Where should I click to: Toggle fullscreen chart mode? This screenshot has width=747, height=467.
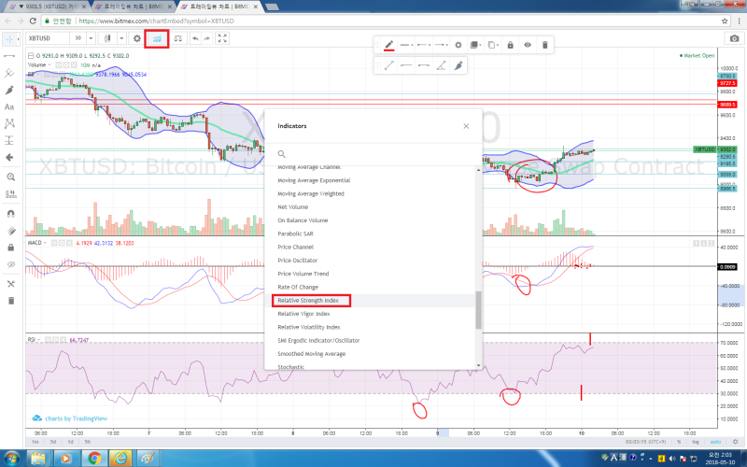[222, 38]
